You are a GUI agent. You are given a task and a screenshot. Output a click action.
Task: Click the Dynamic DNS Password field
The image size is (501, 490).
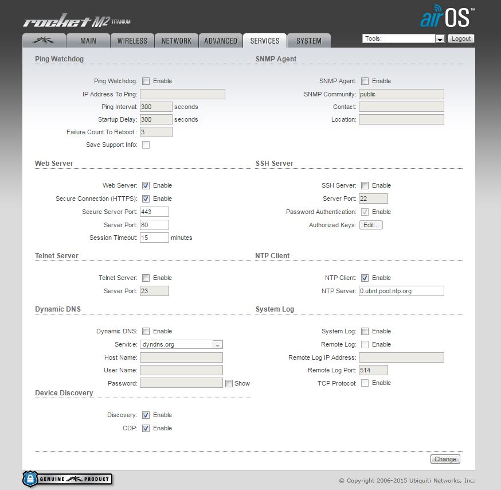coord(181,383)
